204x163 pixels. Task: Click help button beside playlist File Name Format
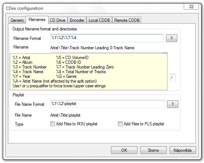[173, 104]
